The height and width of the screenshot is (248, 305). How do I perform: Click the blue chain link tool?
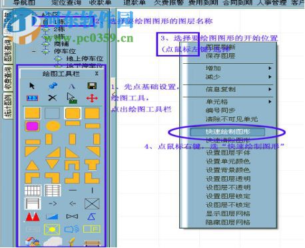pos(53,86)
